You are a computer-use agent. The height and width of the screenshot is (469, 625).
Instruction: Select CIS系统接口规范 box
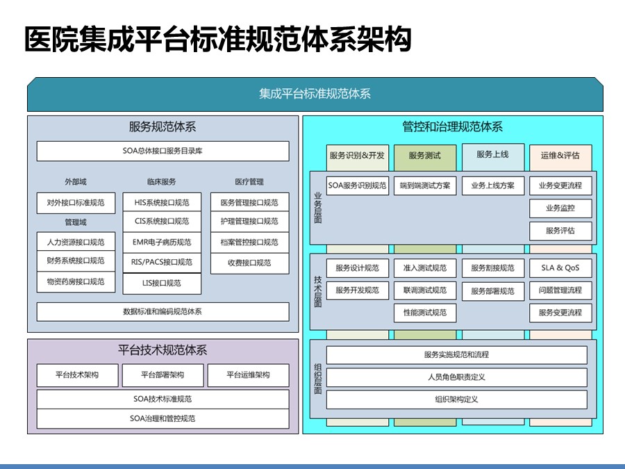(162, 222)
